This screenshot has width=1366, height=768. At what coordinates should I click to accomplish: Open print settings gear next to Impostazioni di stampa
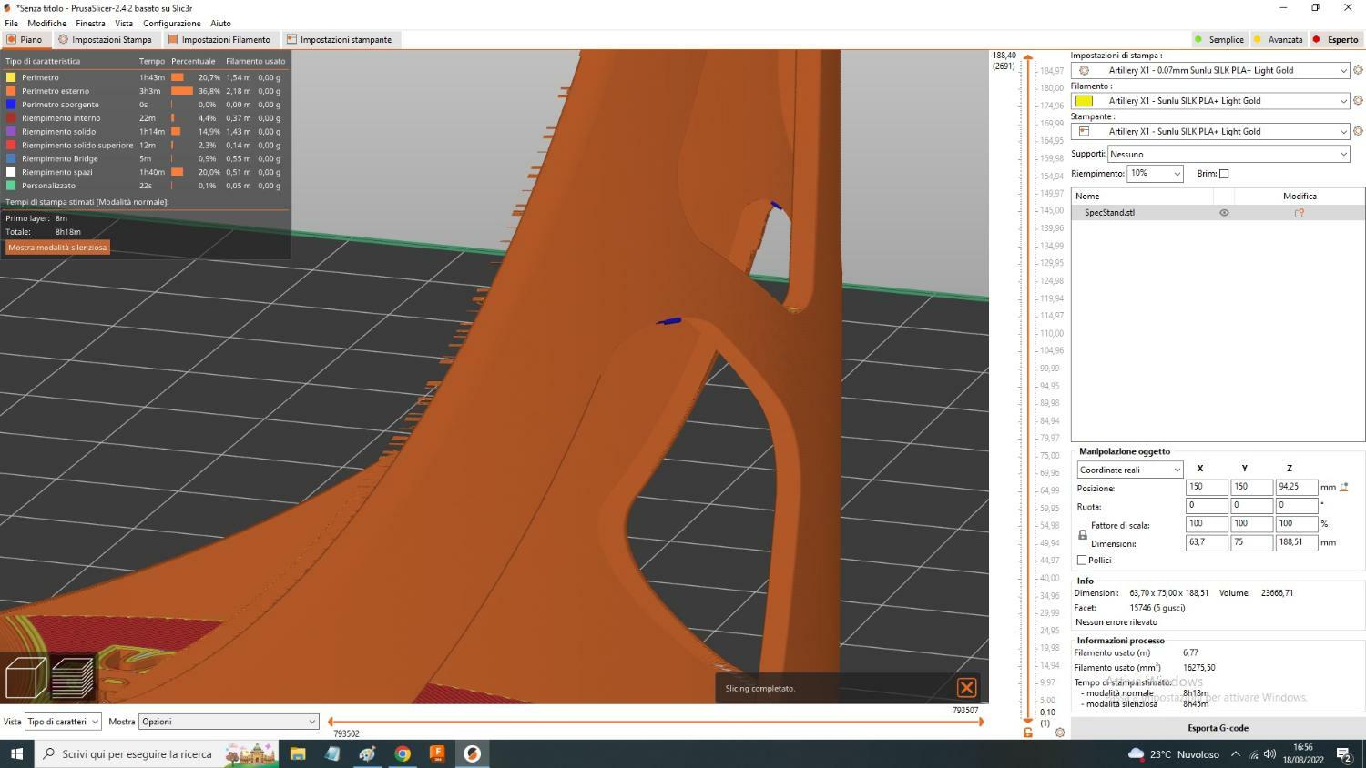point(1358,70)
